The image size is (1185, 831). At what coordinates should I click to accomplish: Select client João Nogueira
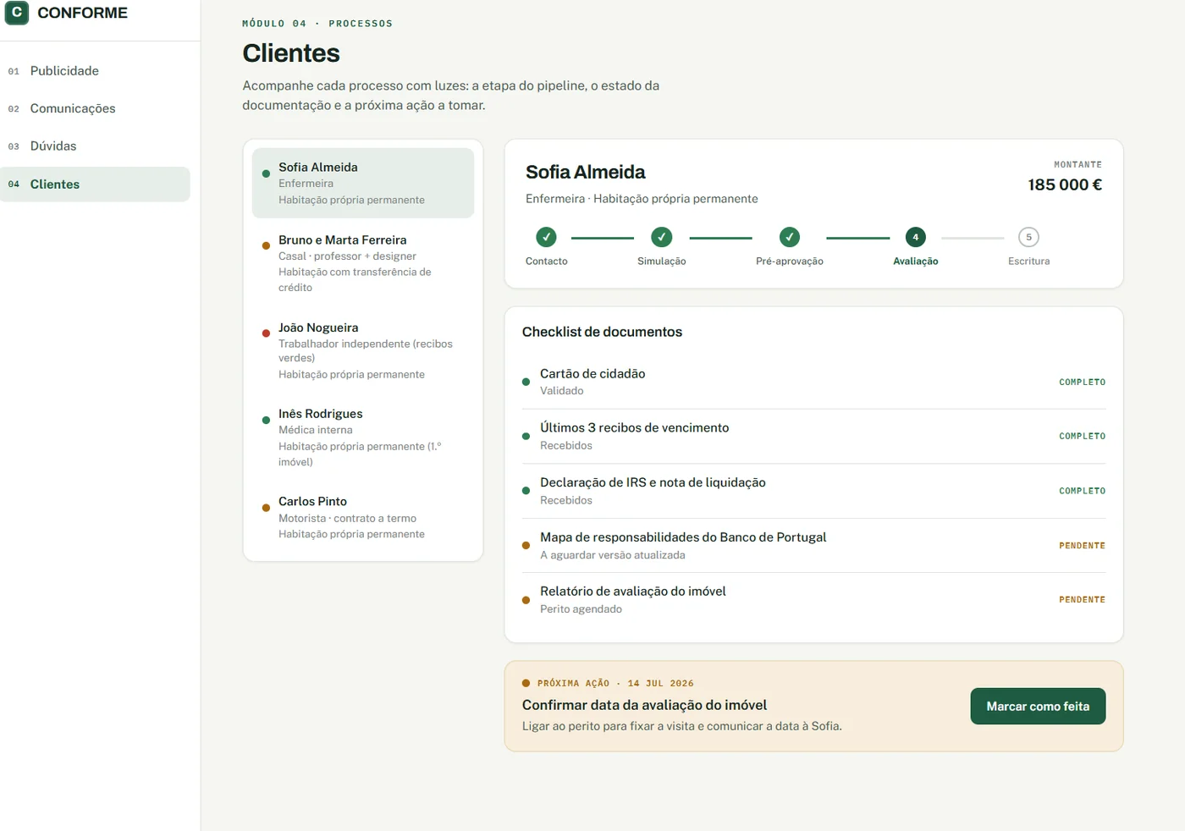pos(363,350)
